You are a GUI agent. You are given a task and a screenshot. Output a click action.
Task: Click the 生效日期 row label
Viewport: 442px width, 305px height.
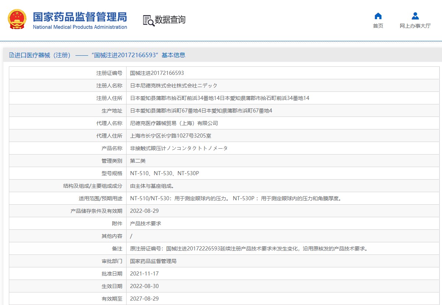(112, 286)
